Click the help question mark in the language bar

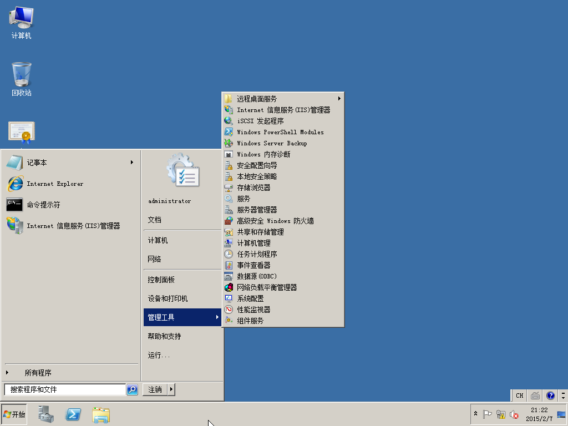(x=550, y=395)
